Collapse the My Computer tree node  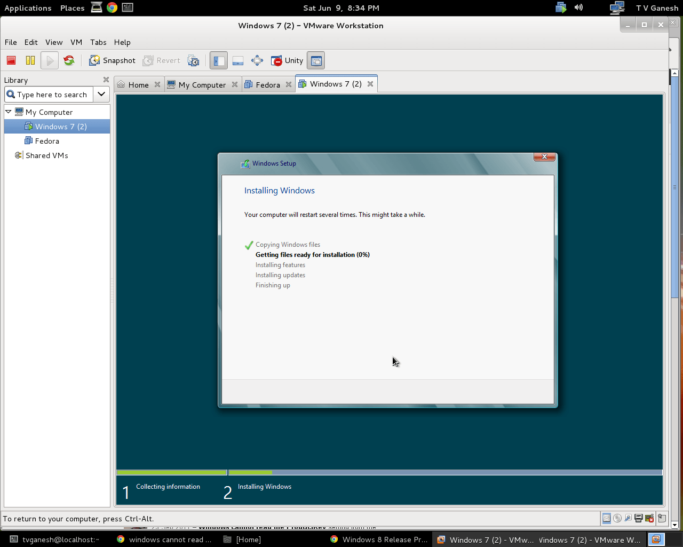point(9,112)
